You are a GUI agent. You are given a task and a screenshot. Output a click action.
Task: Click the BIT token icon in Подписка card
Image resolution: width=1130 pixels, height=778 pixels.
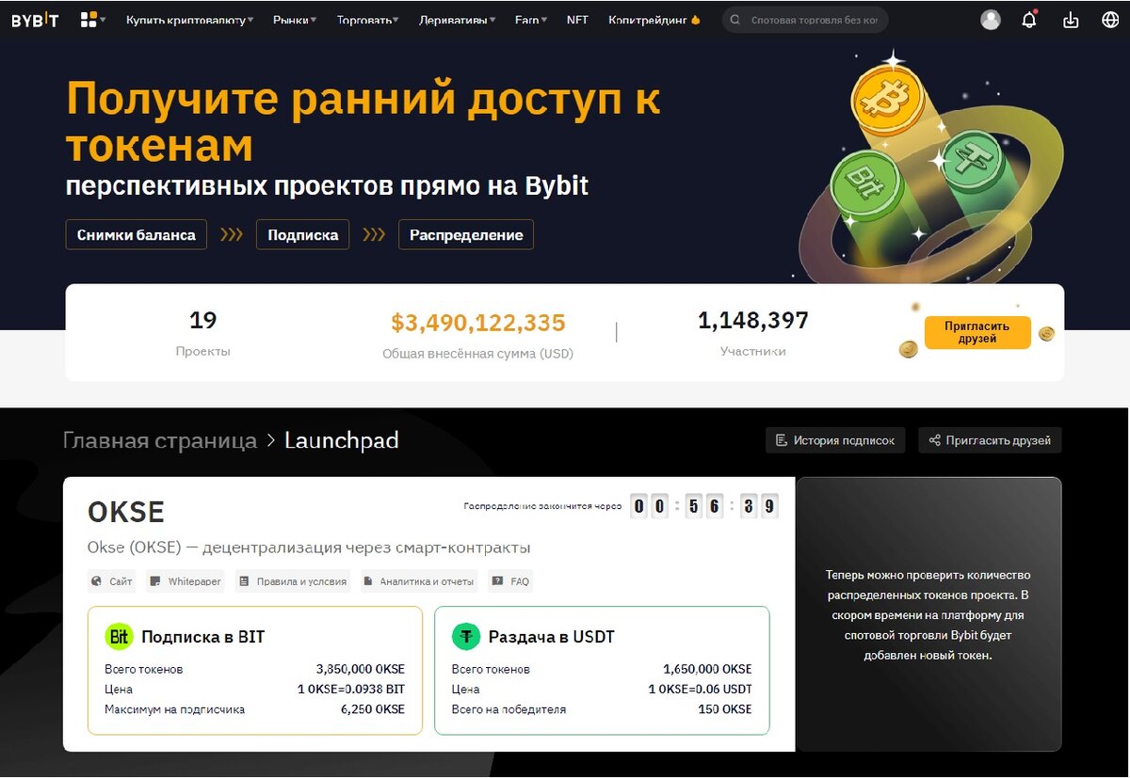pyautogui.click(x=120, y=636)
